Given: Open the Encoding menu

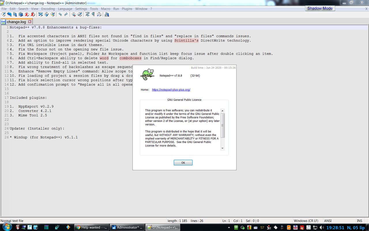Looking at the screenshot, I should [48, 9].
